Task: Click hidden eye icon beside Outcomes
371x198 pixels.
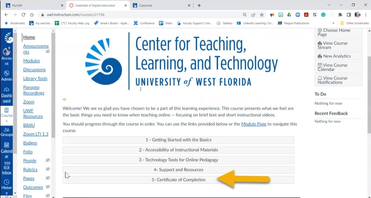Action: tap(48, 187)
